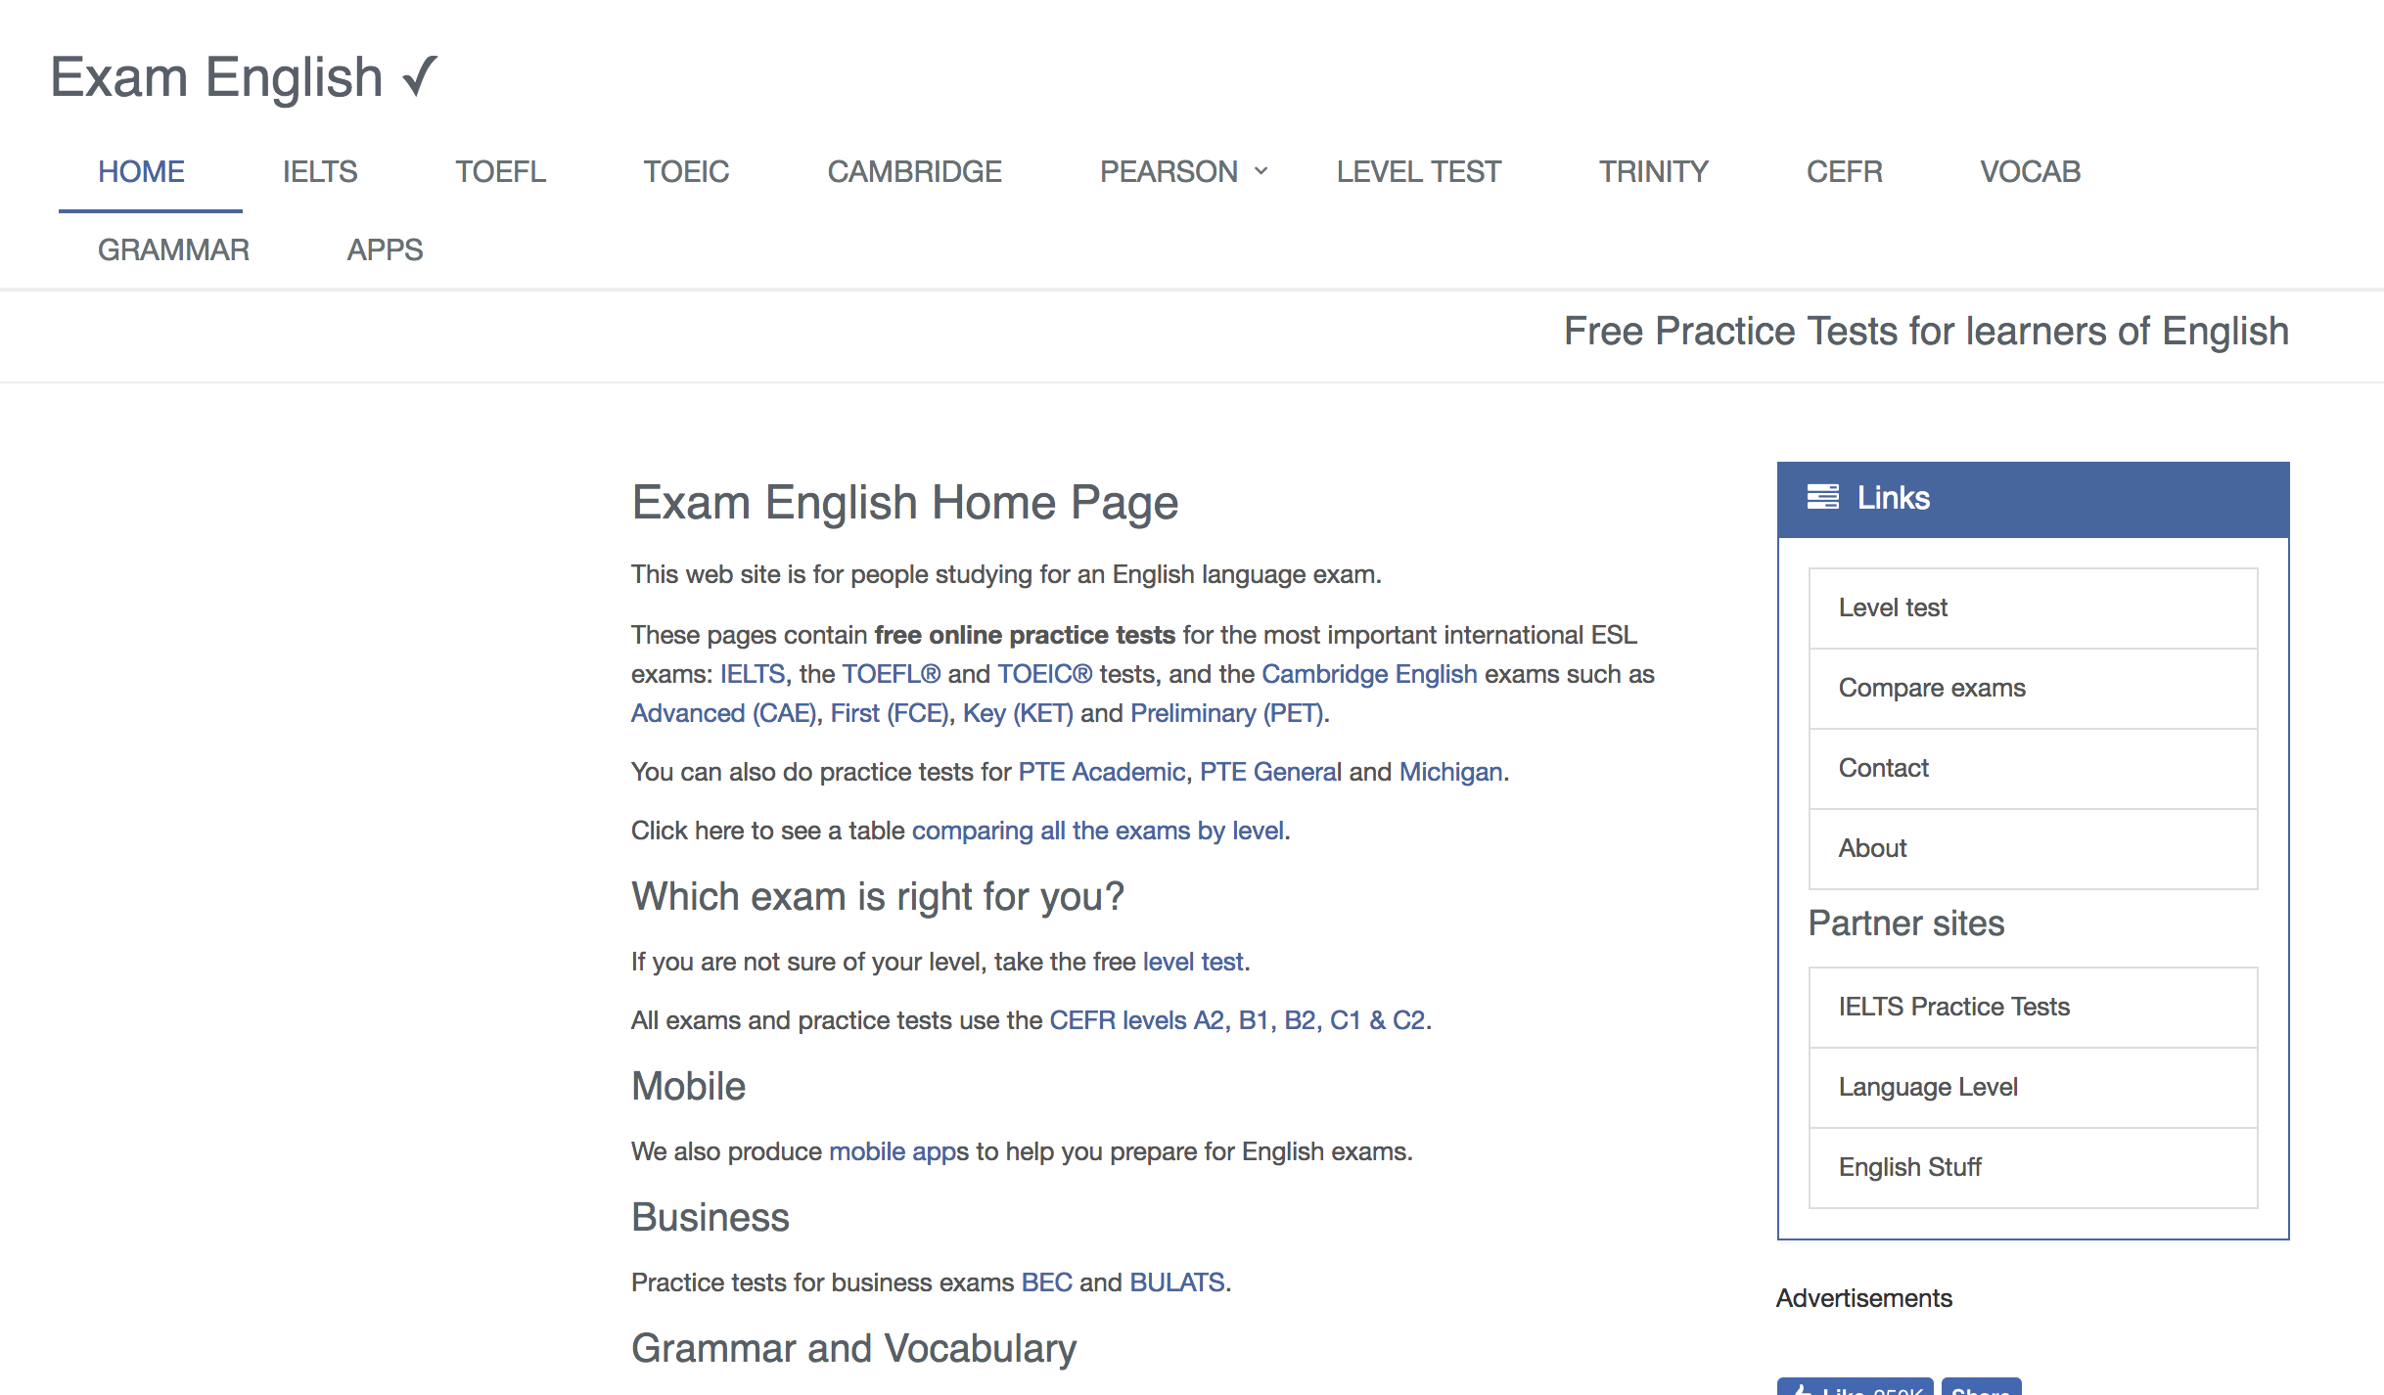Select CAMBRIDGE in the navigation bar

point(914,172)
